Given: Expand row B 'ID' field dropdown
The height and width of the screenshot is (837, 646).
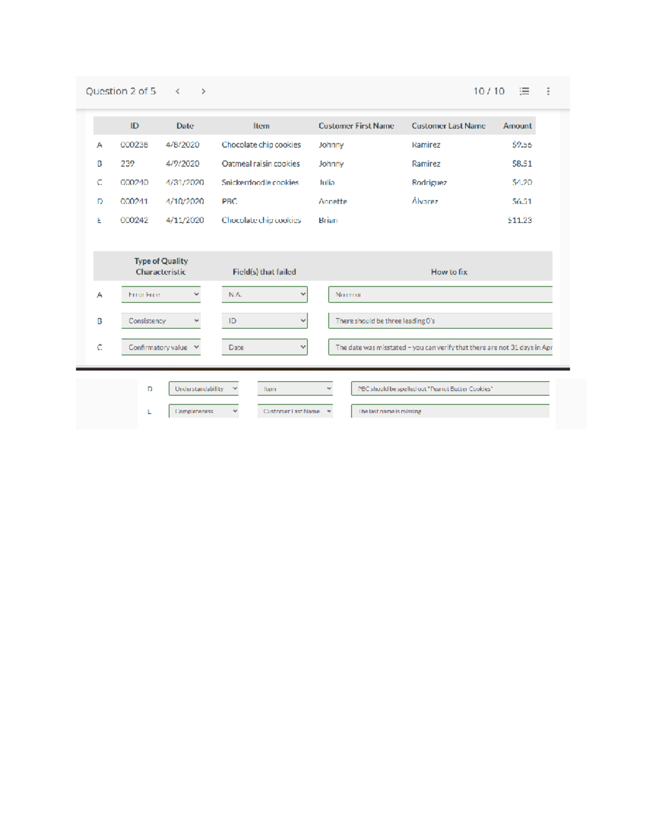Looking at the screenshot, I should 264,321.
